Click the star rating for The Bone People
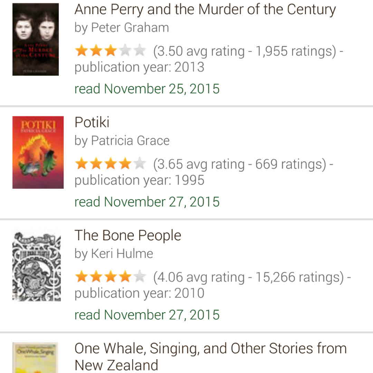The image size is (373, 373). point(110,277)
